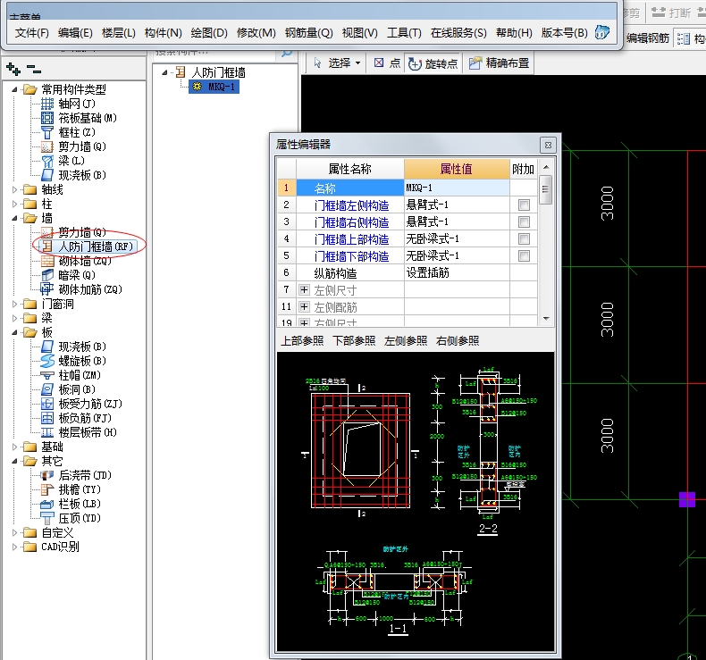
Task: Open the 工具(T) menu
Action: coord(404,33)
